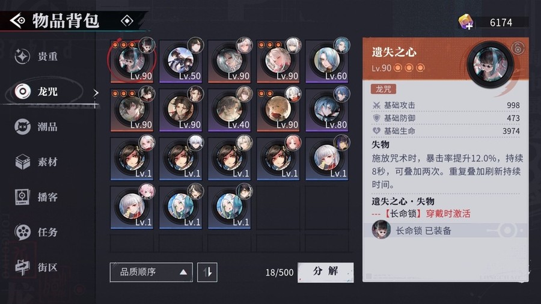Open the 任务 film reel category

22,232
